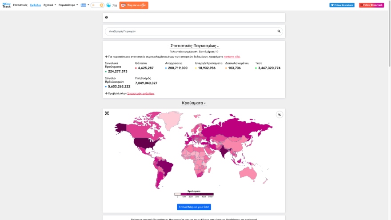
Task: Click Embed Map on your Site button
Action: [x=194, y=207]
